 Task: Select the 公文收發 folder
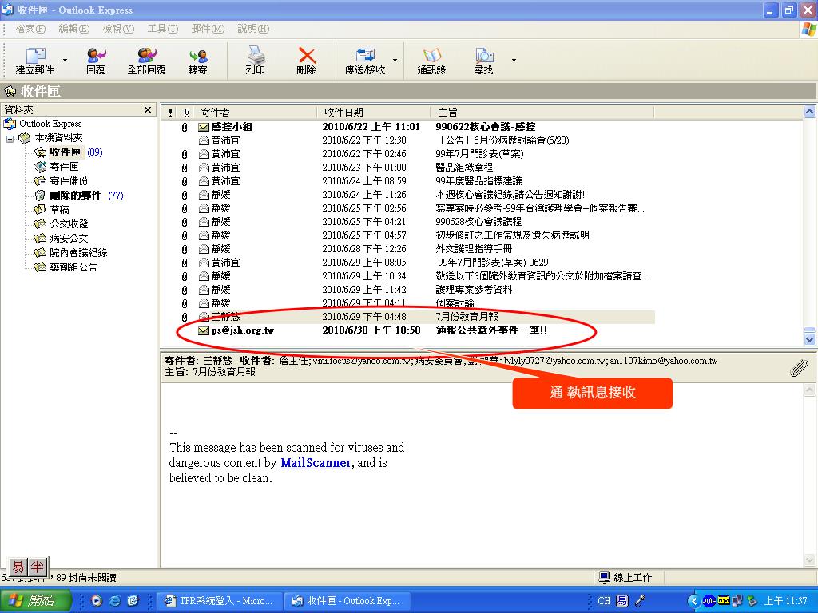pyautogui.click(x=61, y=224)
